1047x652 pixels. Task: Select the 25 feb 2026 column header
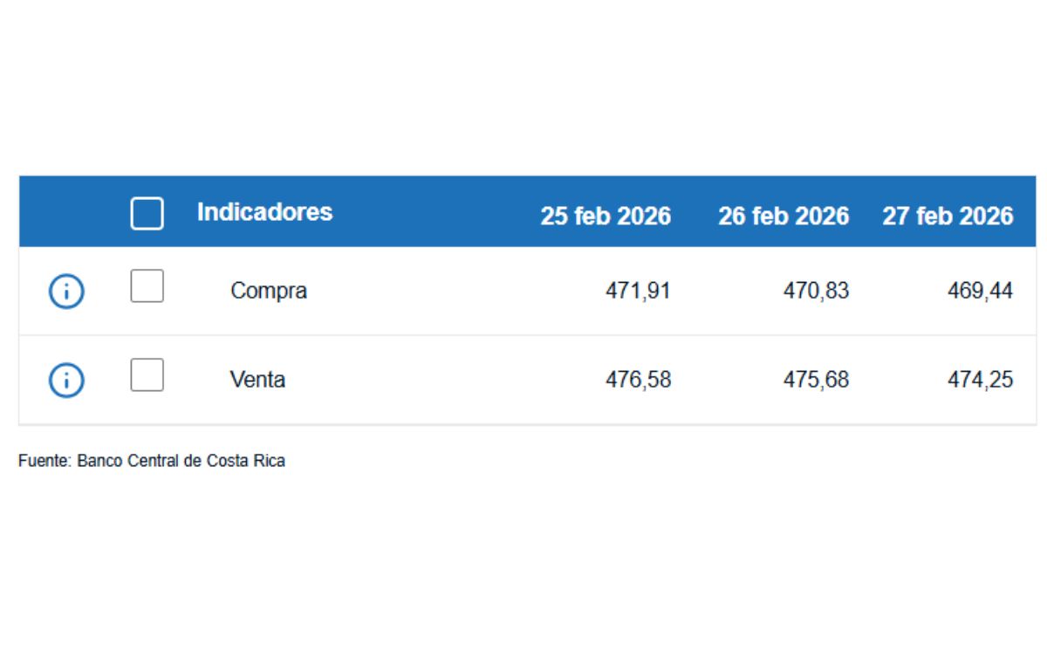coord(606,216)
